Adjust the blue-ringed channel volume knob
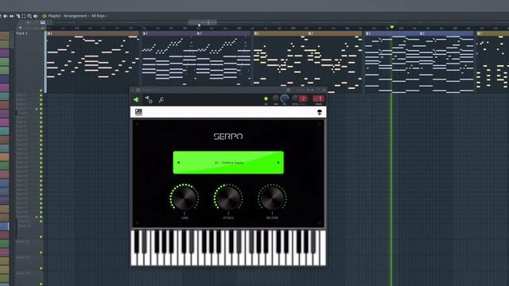This screenshot has height=286, width=509. 285,99
